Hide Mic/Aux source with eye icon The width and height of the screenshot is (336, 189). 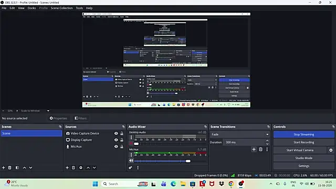tap(116, 146)
